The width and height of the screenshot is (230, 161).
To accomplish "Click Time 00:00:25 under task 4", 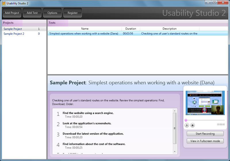I will 74,148.
